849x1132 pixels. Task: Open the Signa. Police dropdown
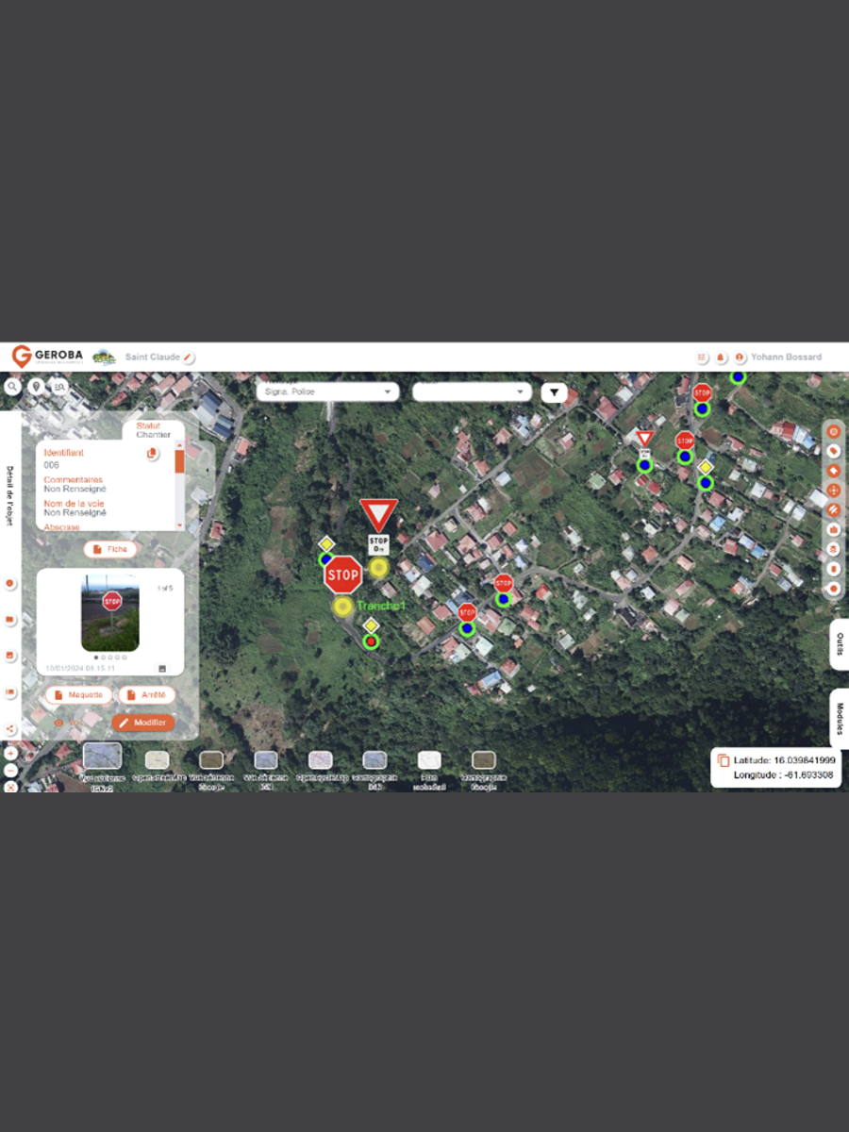[x=327, y=392]
